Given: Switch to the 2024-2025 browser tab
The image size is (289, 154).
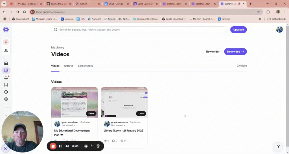Looking at the screenshot, I should pyautogui.click(x=146, y=4).
